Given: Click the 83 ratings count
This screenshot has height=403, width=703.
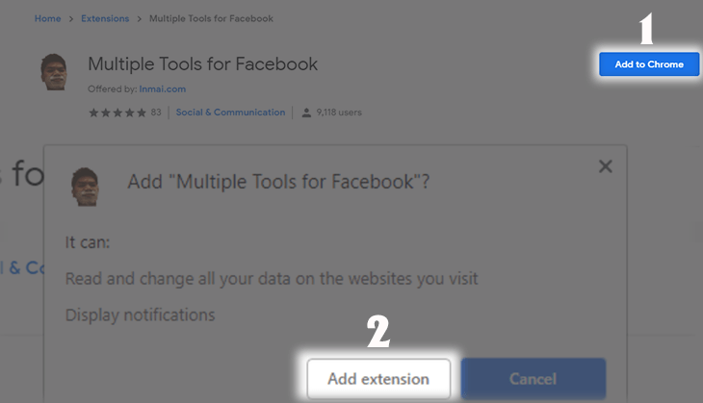Looking at the screenshot, I should tap(156, 113).
